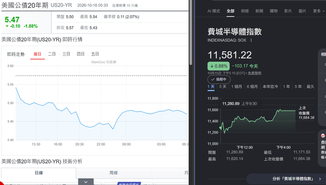Select the 6 個月 chart range

pyautogui.click(x=252, y=87)
